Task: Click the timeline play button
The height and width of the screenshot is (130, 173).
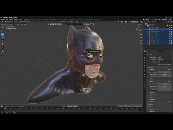Action: [x=73, y=106]
